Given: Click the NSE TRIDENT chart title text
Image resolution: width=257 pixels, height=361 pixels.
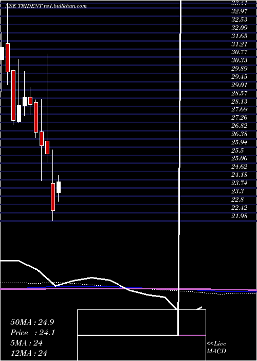Looking at the screenshot, I should point(46,6).
